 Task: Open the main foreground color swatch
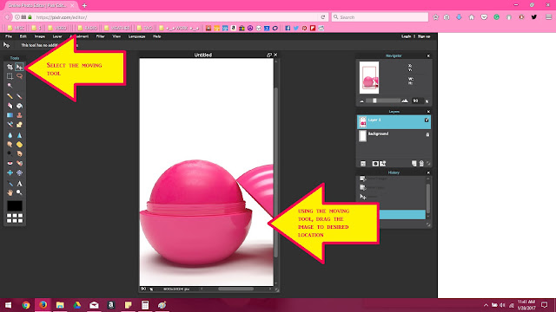[15, 205]
